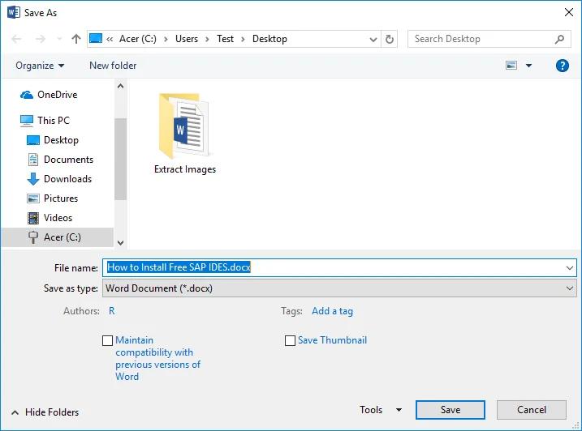Image resolution: width=582 pixels, height=431 pixels.
Task: Select Acer (C:) drive in navigation pane
Action: (x=57, y=237)
